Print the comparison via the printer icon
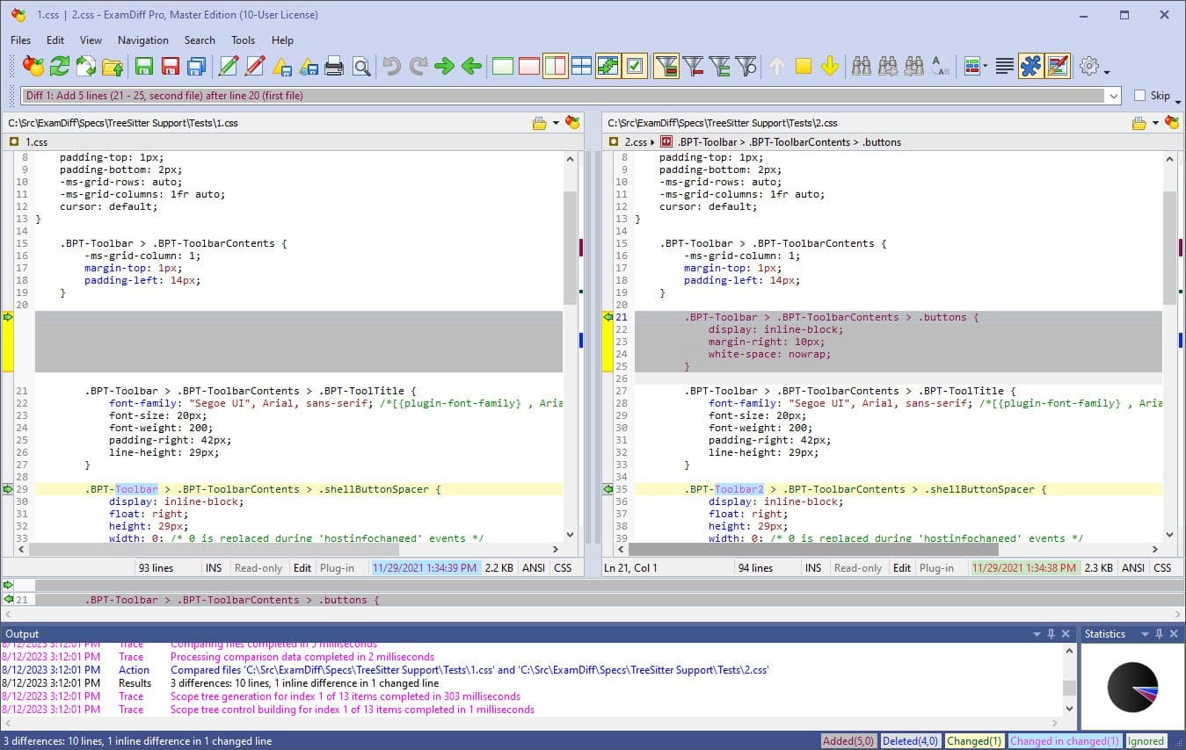Viewport: 1186px width, 750px height. click(x=332, y=65)
